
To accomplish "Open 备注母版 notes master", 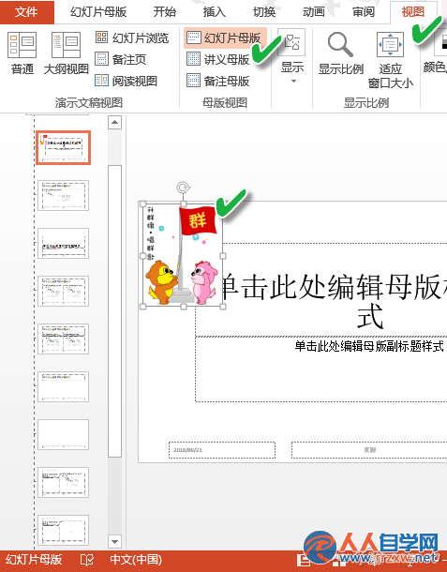I will tap(218, 81).
